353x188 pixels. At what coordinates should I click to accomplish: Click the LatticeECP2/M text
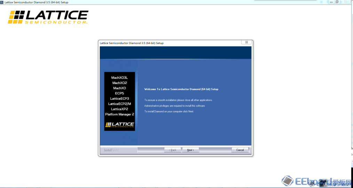[x=119, y=104]
